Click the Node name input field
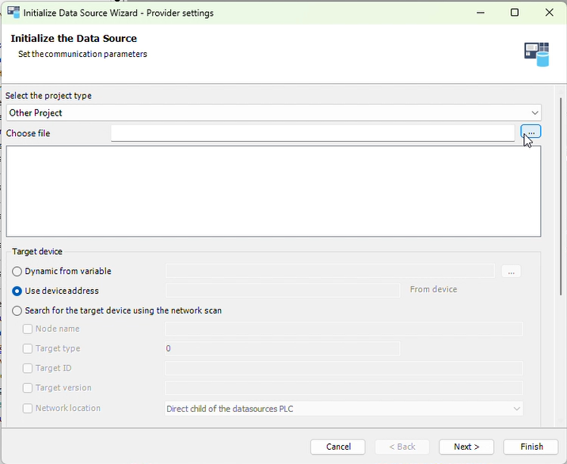Image resolution: width=567 pixels, height=464 pixels. 344,329
